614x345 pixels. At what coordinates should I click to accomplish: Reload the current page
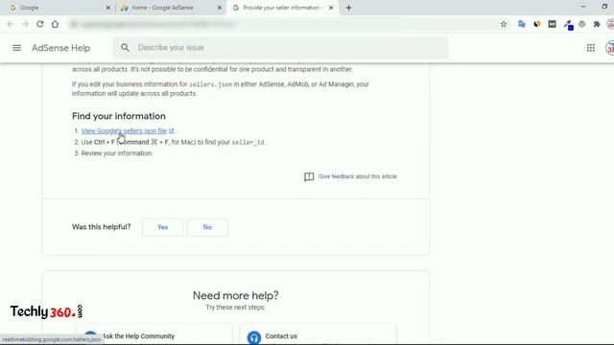[40, 24]
